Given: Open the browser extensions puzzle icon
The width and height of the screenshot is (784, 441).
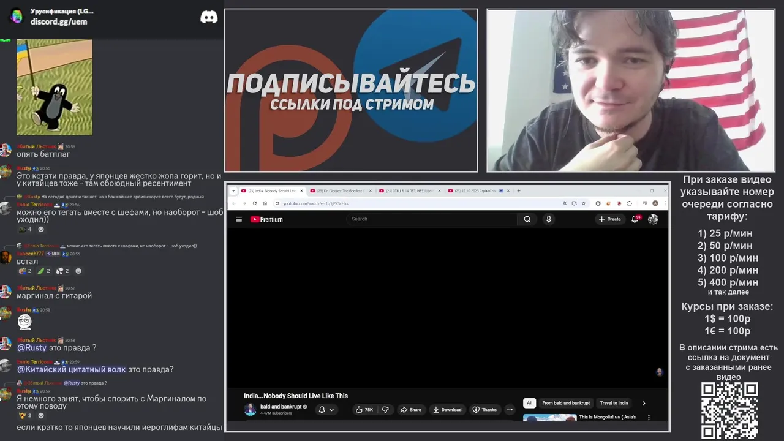Looking at the screenshot, I should tap(629, 203).
